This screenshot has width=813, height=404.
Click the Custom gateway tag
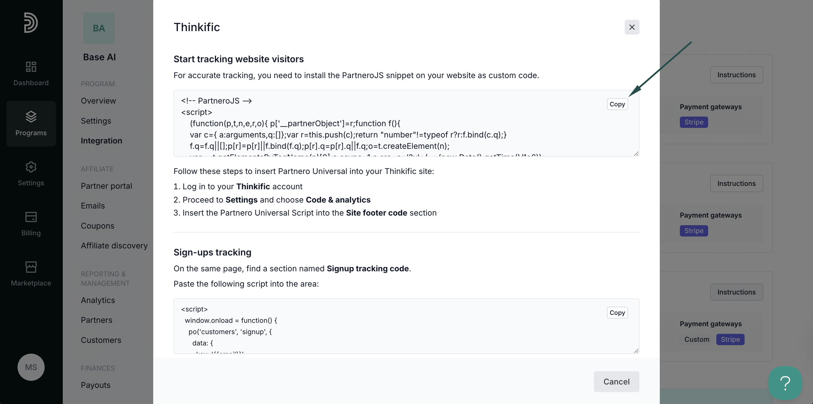697,339
